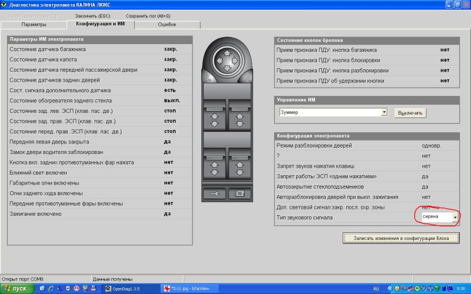Select row Передняя левая дверь закрыта
Screen dimensions: 471x294
click(x=99, y=142)
